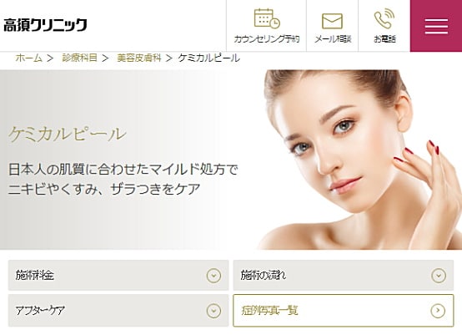462x335 pixels.
Task: Select the カウンセリング予約 label
Action: click(x=267, y=39)
